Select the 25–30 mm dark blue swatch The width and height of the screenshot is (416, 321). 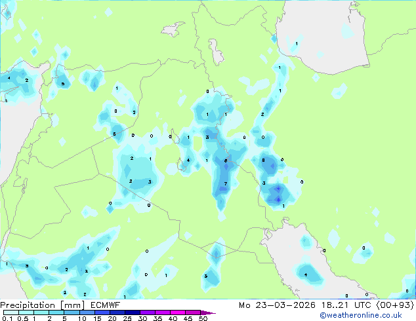click(133, 312)
